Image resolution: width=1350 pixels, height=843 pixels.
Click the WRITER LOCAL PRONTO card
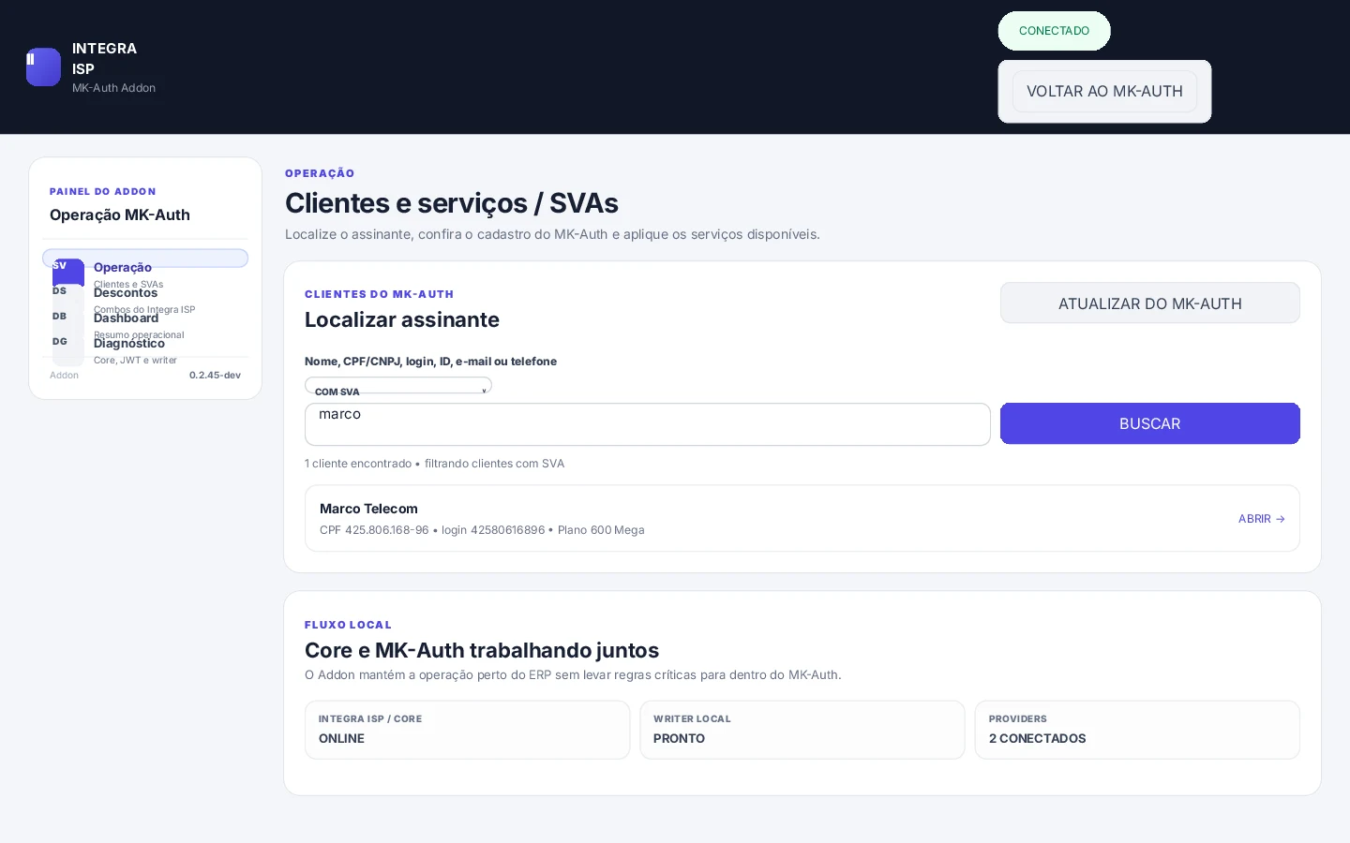point(802,730)
